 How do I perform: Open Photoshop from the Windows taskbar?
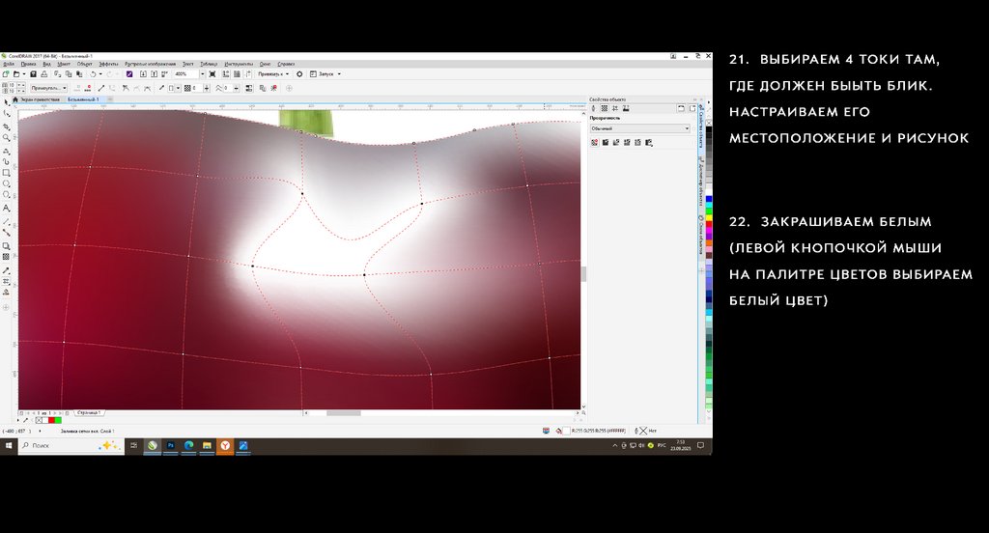click(x=171, y=445)
